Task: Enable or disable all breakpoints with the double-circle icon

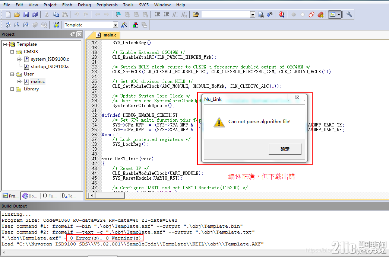Action: 311,15
